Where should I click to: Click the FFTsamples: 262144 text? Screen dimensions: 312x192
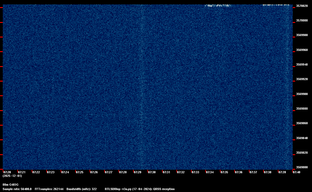[49, 189]
